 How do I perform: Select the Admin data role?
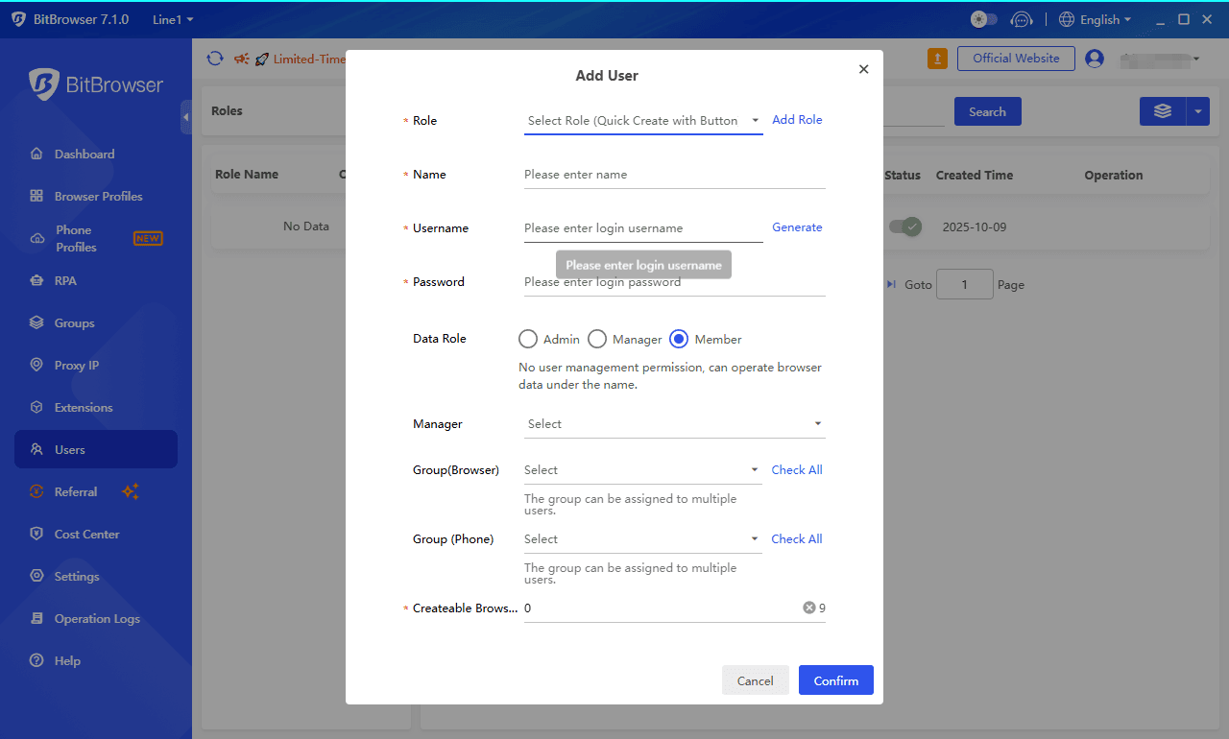click(527, 339)
